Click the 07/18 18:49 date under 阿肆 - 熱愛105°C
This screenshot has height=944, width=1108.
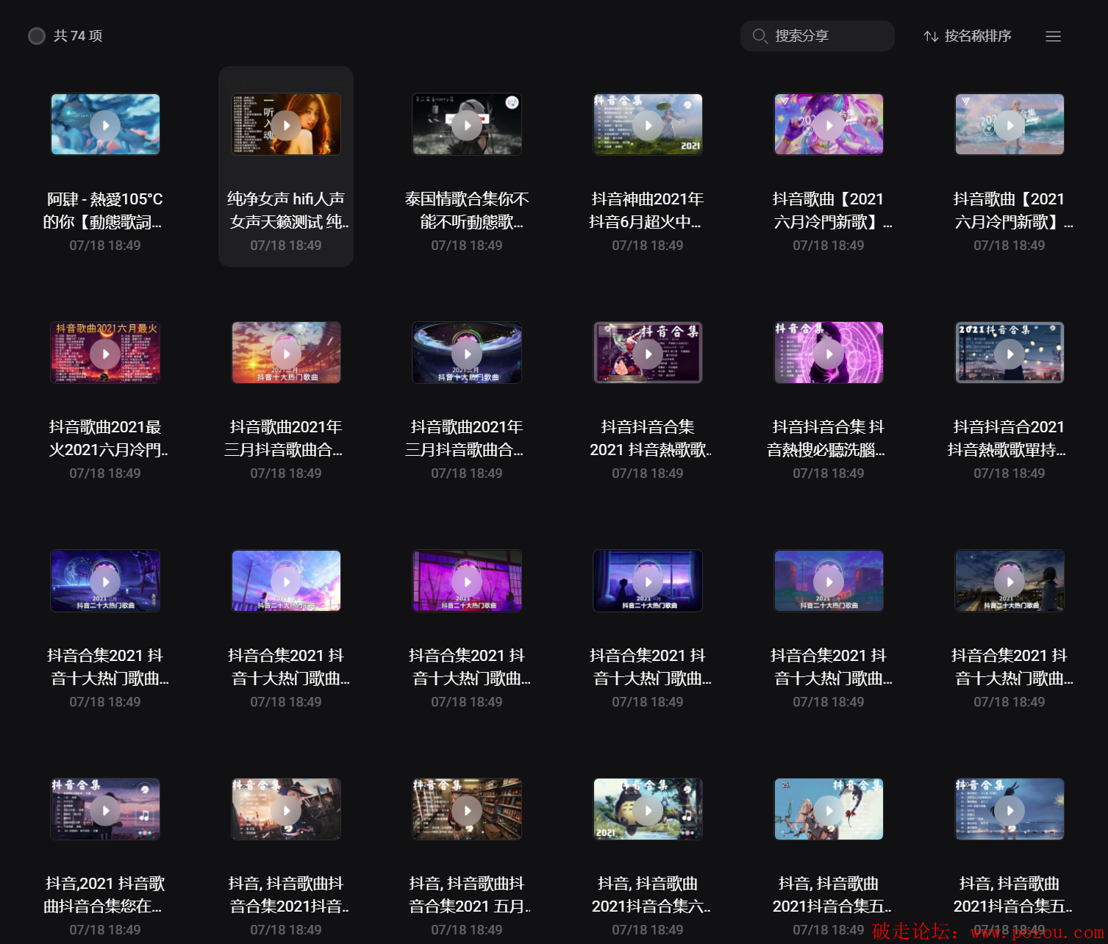pos(105,246)
